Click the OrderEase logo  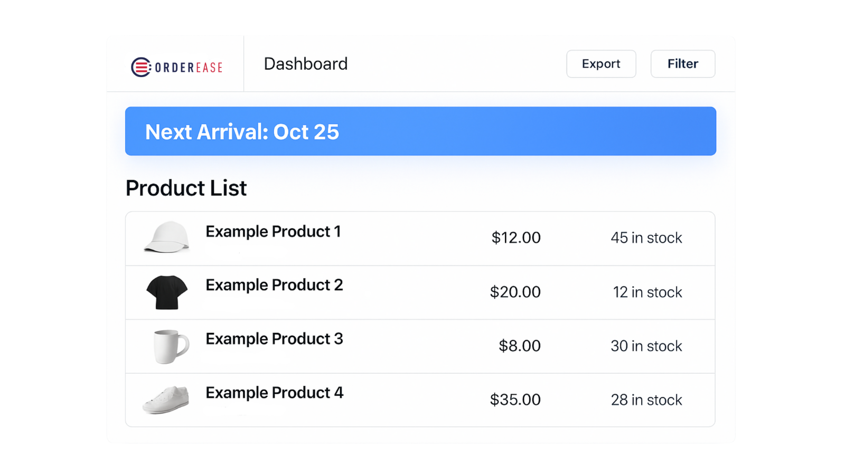click(x=177, y=67)
